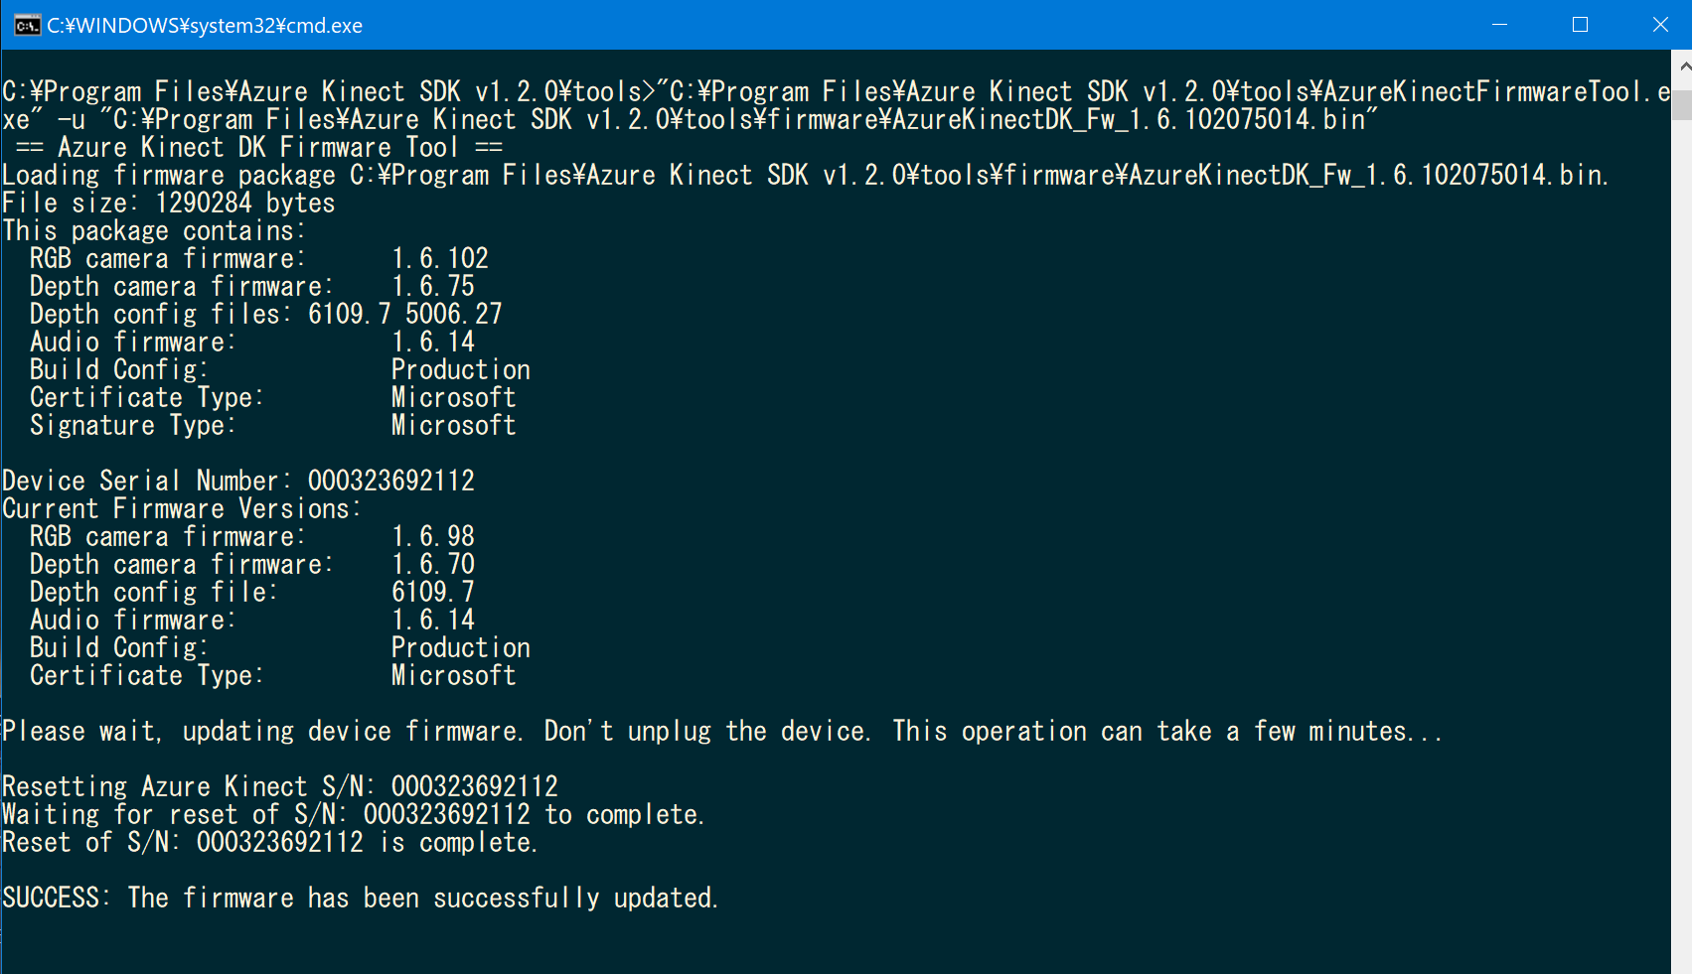Image resolution: width=1692 pixels, height=974 pixels.
Task: Maximize the cmd.exe window
Action: (x=1580, y=25)
